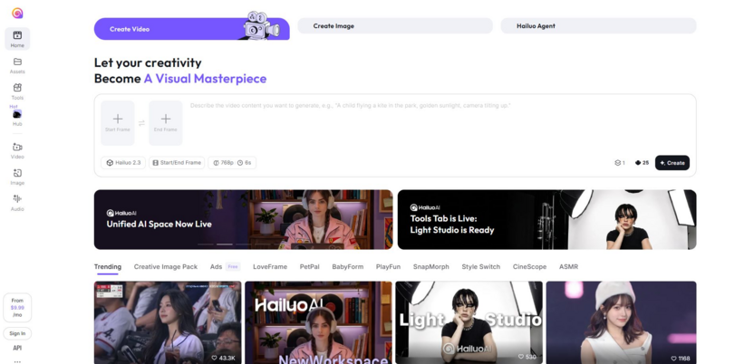Swap start and end frames icon
This screenshot has width=754, height=364.
click(141, 123)
